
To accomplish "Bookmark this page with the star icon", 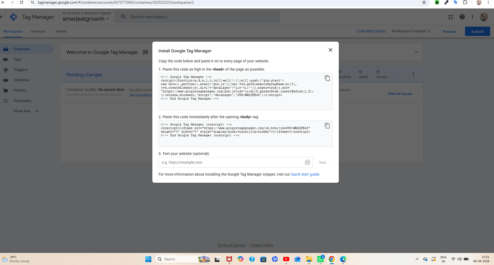I will [424, 2].
